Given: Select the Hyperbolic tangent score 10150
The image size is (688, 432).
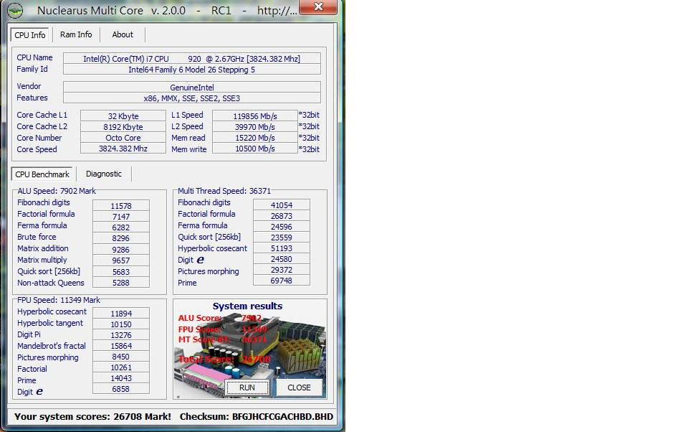Looking at the screenshot, I should click(121, 324).
